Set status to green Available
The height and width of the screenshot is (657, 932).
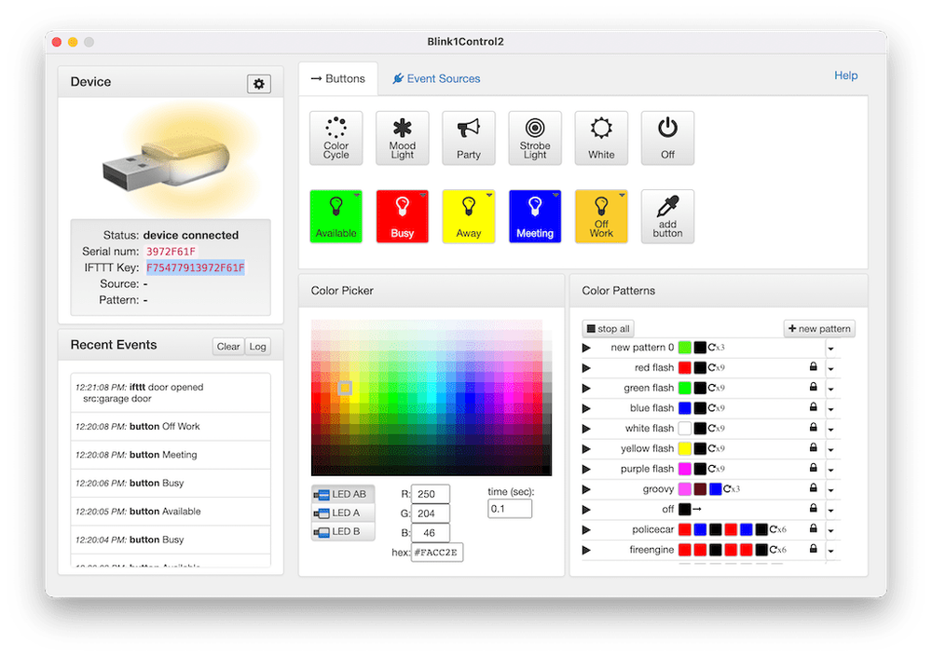coord(336,216)
